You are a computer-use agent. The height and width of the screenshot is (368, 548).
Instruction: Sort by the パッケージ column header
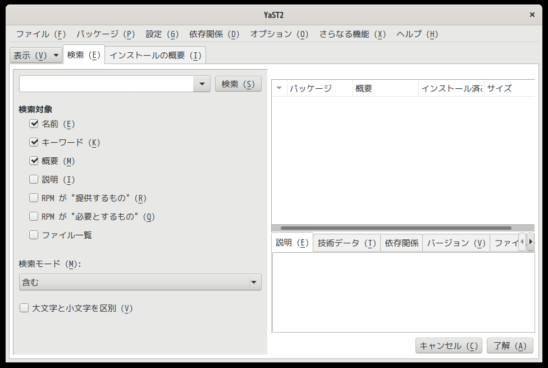pyautogui.click(x=320, y=88)
